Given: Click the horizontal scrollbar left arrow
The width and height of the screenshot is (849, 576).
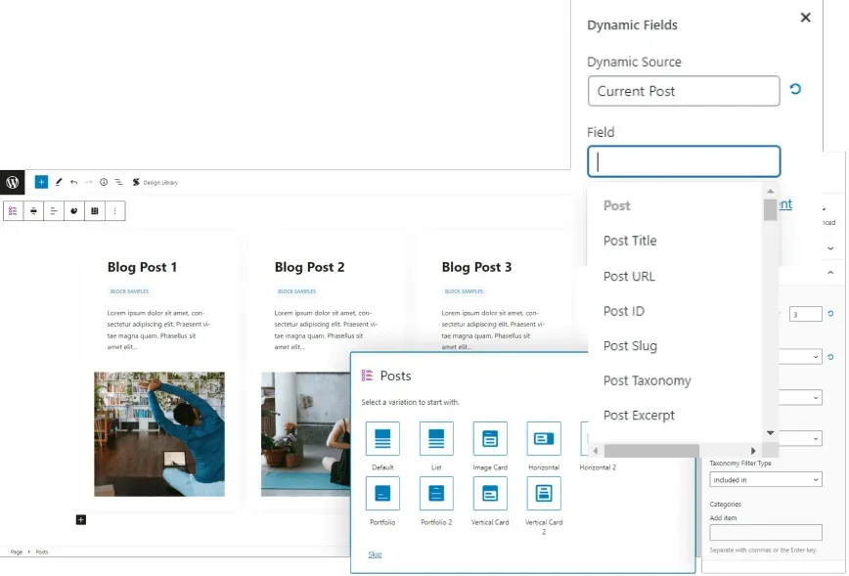Looking at the screenshot, I should pos(596,451).
